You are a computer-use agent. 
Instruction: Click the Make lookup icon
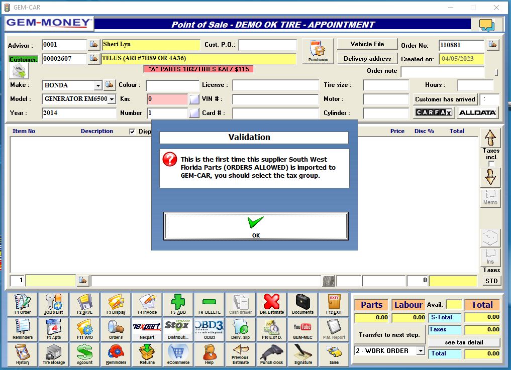point(110,85)
